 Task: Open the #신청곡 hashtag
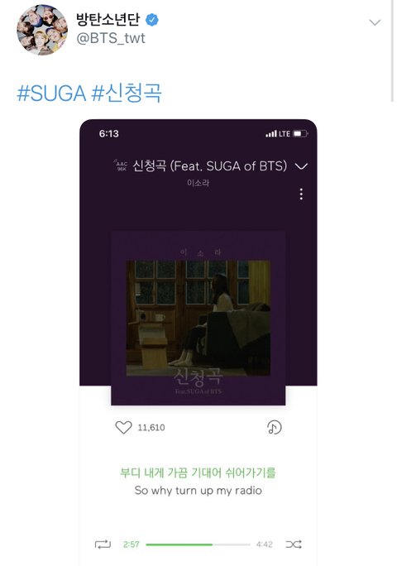[127, 94]
